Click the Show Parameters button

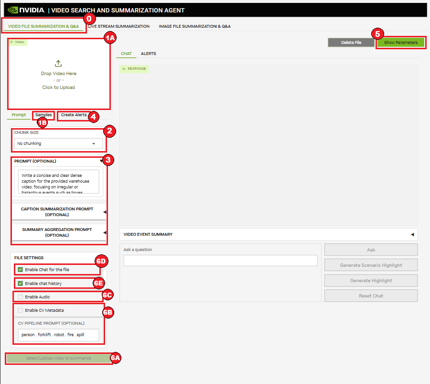tap(400, 43)
